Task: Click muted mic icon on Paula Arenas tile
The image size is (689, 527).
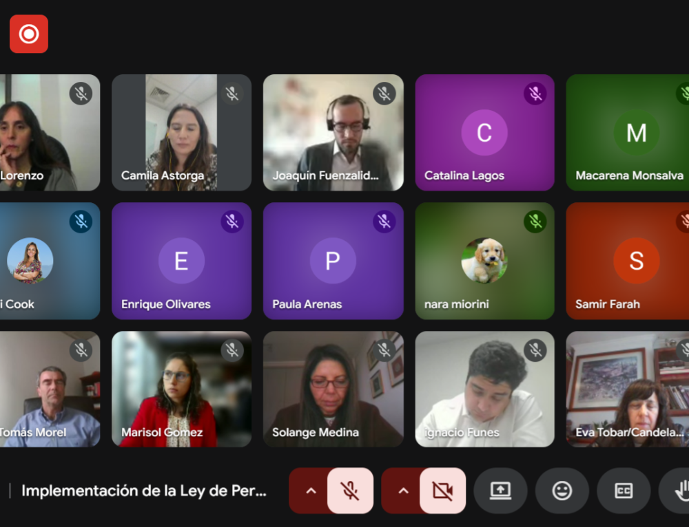Action: pos(384,221)
